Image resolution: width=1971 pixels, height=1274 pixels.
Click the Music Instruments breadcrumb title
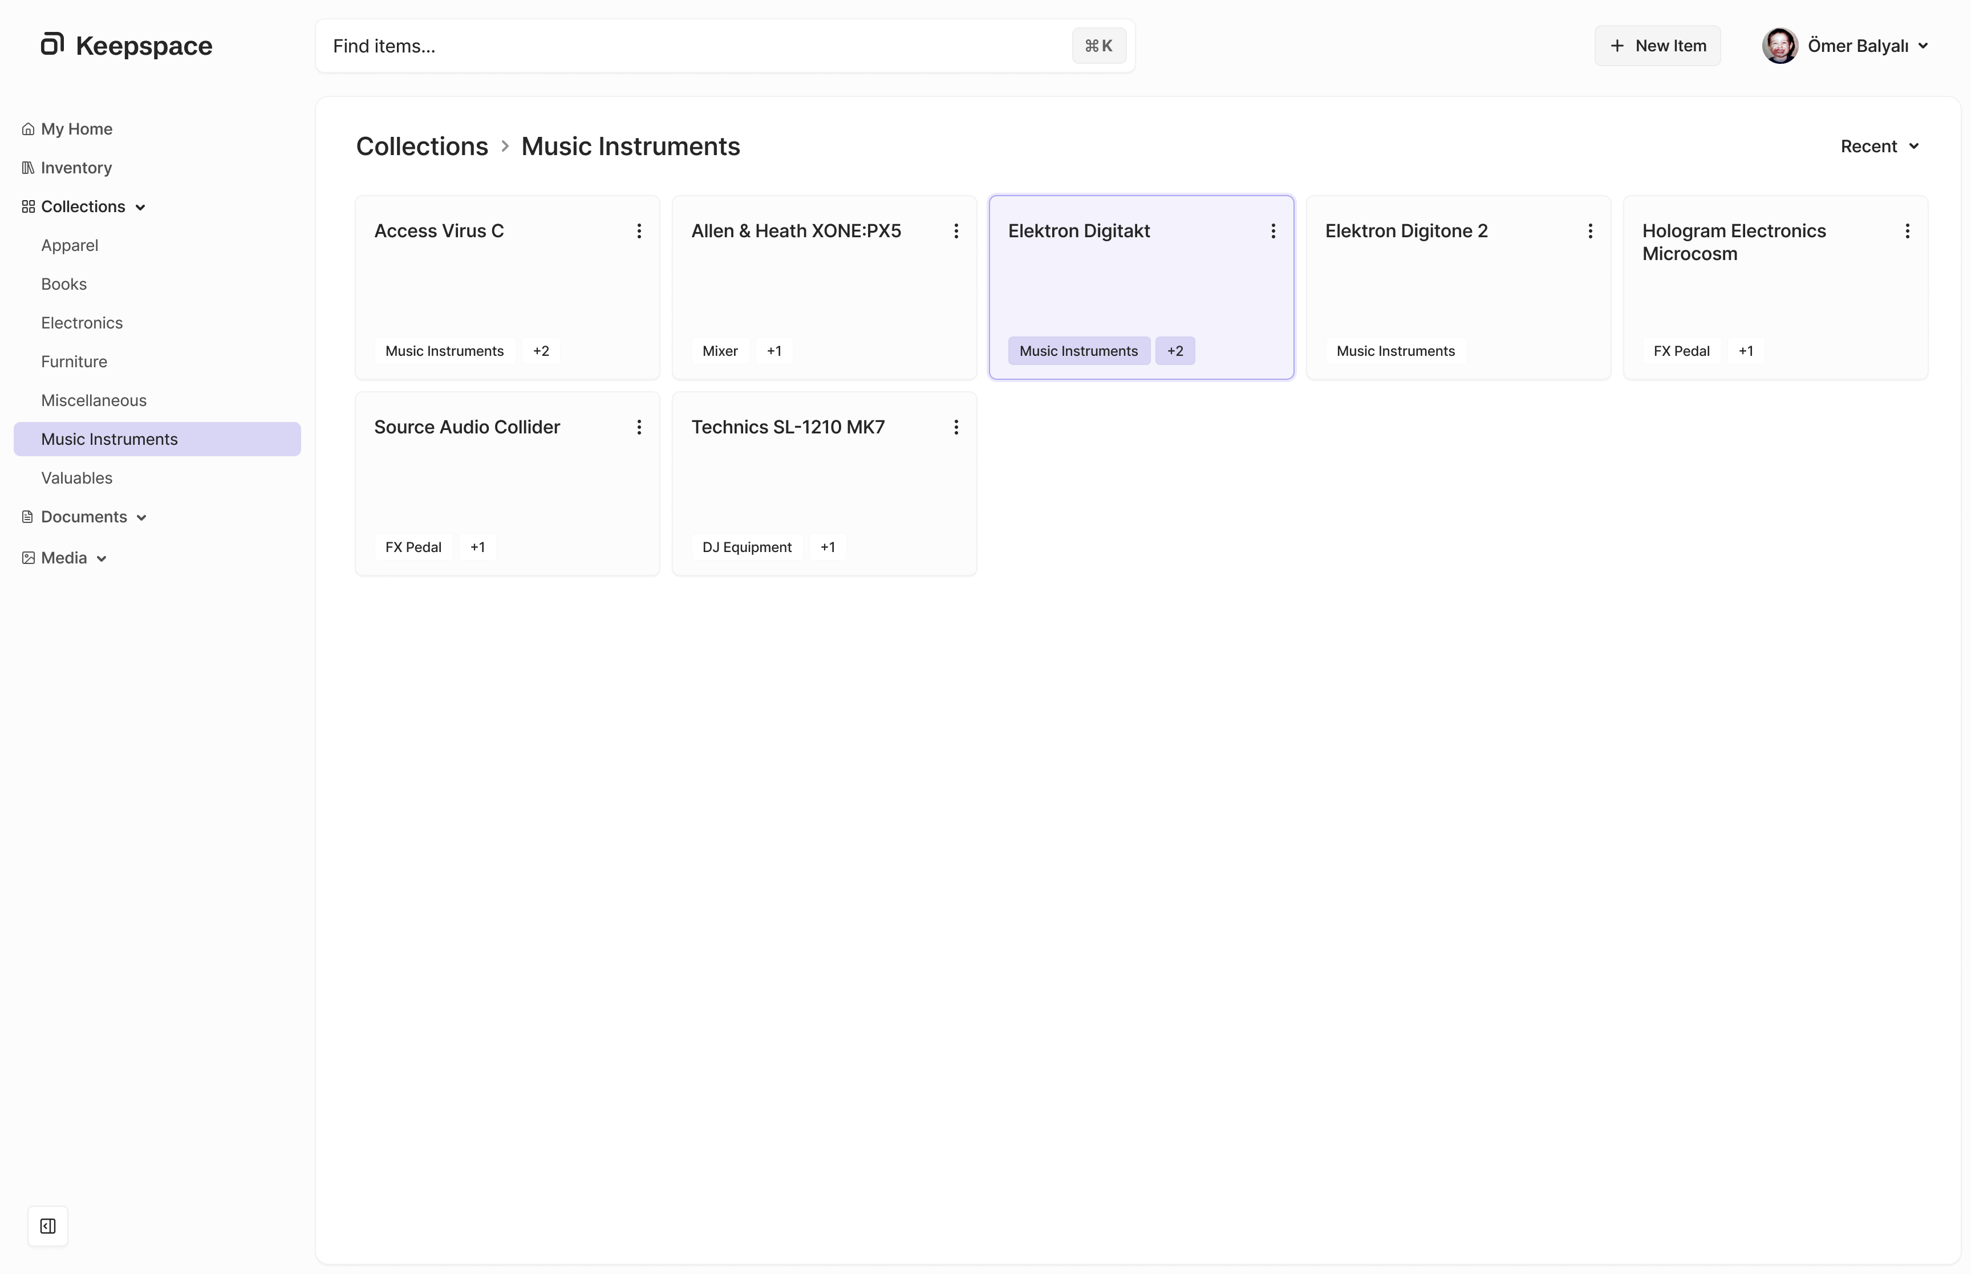(630, 147)
